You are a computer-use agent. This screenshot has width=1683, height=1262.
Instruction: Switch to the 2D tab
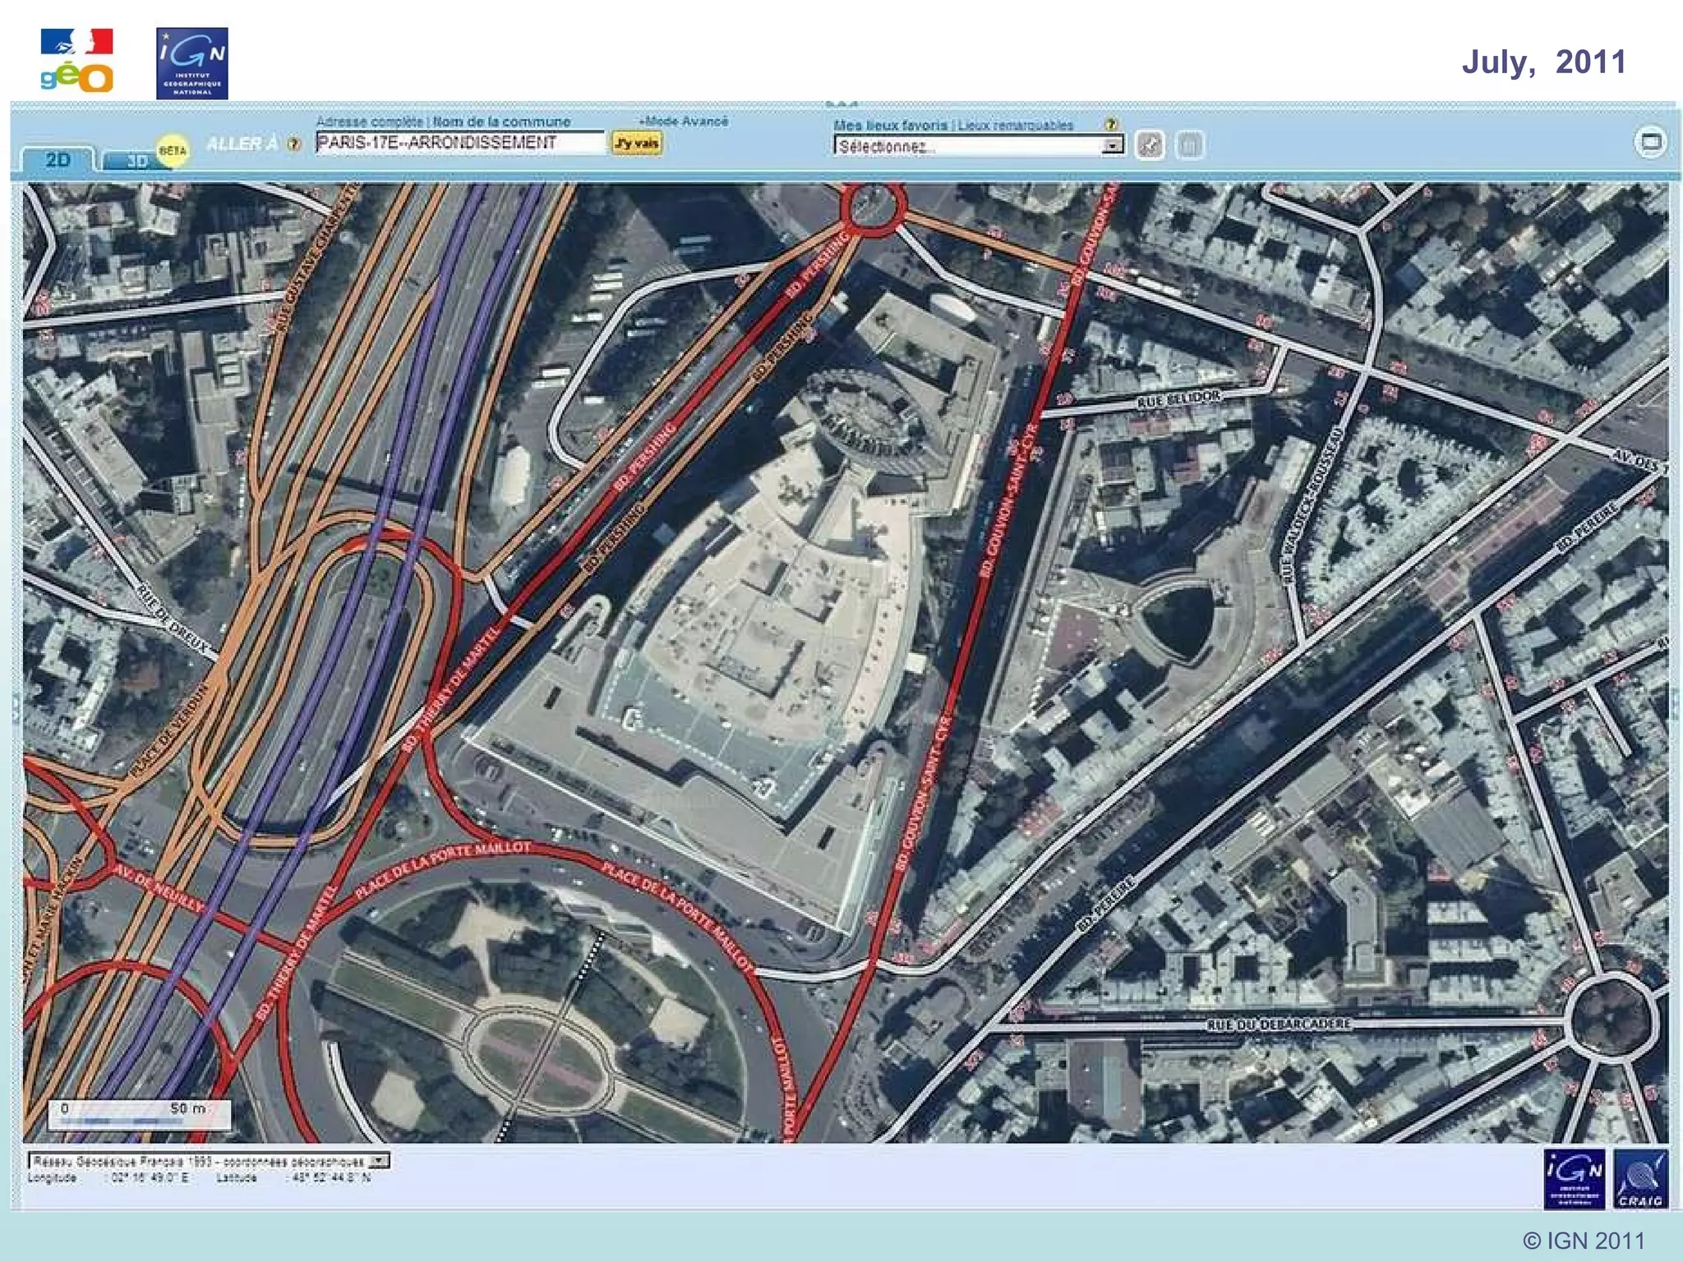pyautogui.click(x=58, y=159)
